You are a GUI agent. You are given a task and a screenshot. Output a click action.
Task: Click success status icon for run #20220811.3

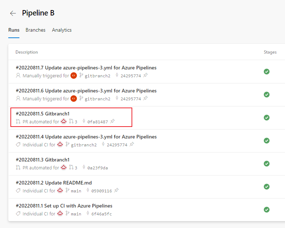[x=267, y=164]
